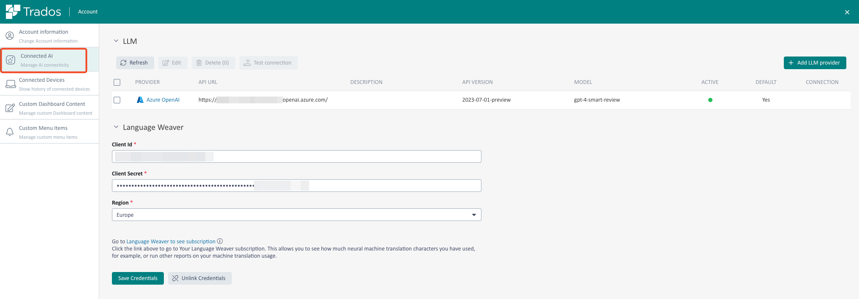Click the Custom Menu Items bell icon

coord(10,132)
